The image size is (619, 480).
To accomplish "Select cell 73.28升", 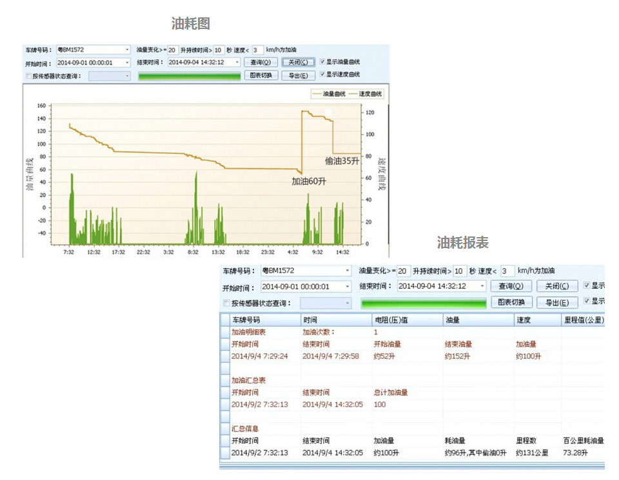I will tap(575, 453).
